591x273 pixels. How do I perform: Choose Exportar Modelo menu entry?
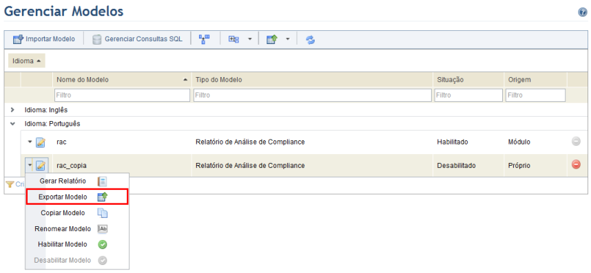77,197
